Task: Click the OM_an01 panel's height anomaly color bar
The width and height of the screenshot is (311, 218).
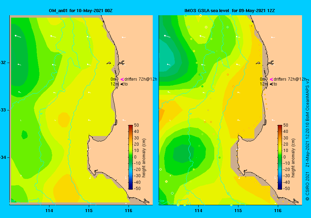Action: pyautogui.click(x=131, y=157)
